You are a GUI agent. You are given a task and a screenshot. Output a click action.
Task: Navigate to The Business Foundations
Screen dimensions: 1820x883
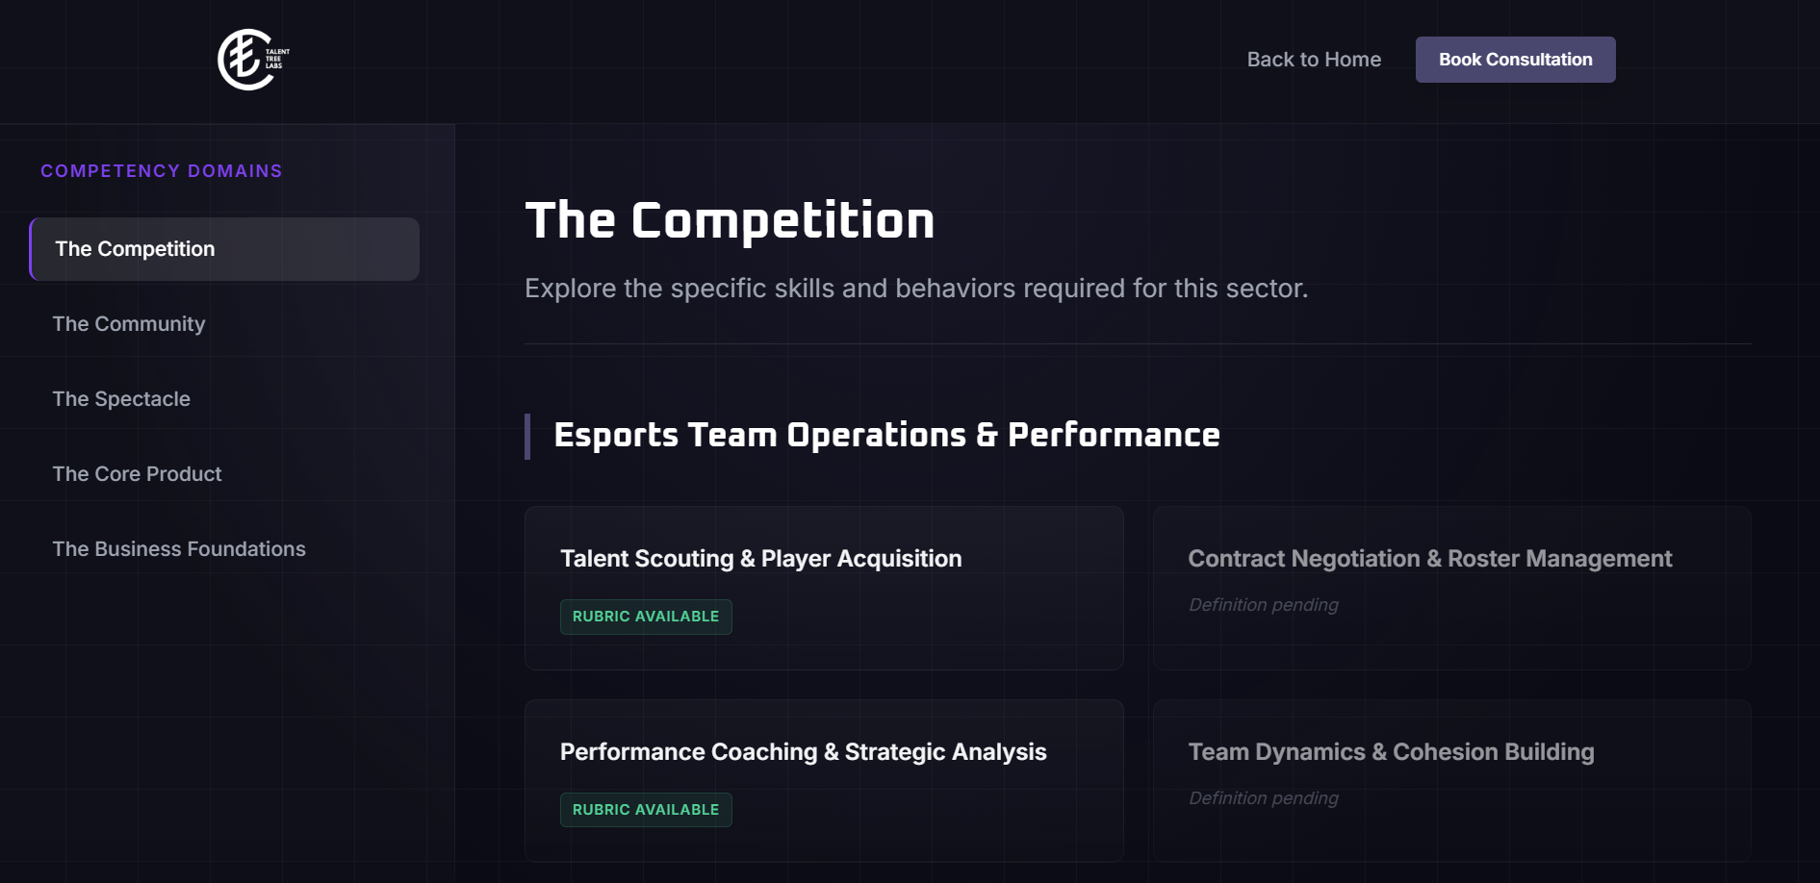tap(179, 549)
